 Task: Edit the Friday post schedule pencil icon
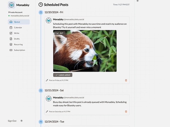tap(47, 80)
